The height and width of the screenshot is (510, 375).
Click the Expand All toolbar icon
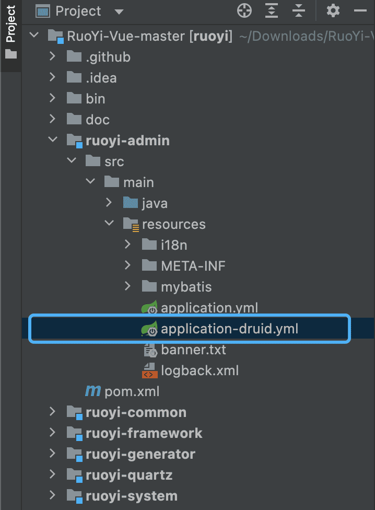tap(272, 11)
